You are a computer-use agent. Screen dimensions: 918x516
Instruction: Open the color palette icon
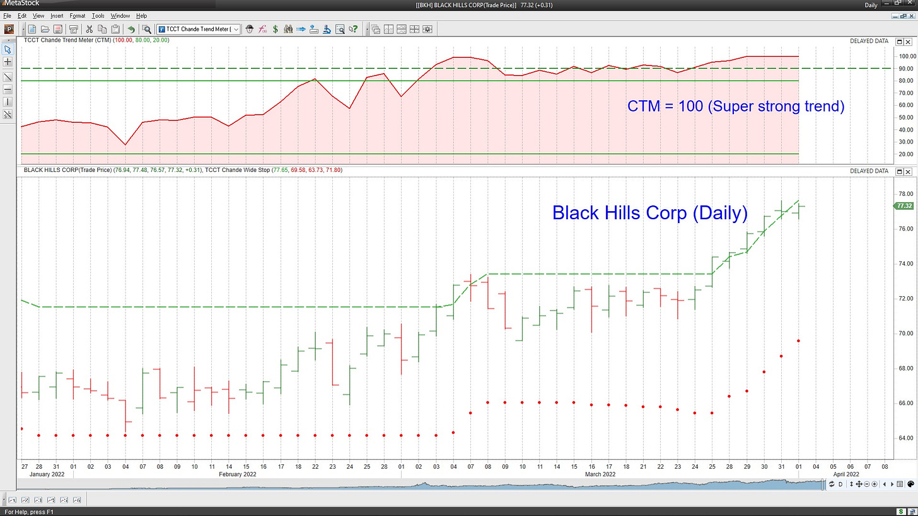[910, 484]
